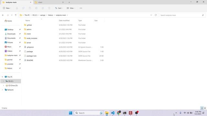Click This PC in the breadcrumb

tap(27, 15)
